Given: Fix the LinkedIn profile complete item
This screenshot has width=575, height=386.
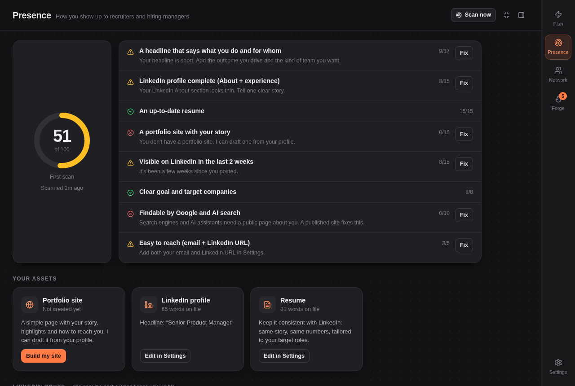Looking at the screenshot, I should [464, 83].
